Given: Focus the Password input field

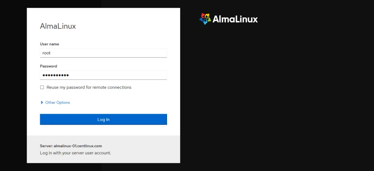Looking at the screenshot, I should click(103, 75).
